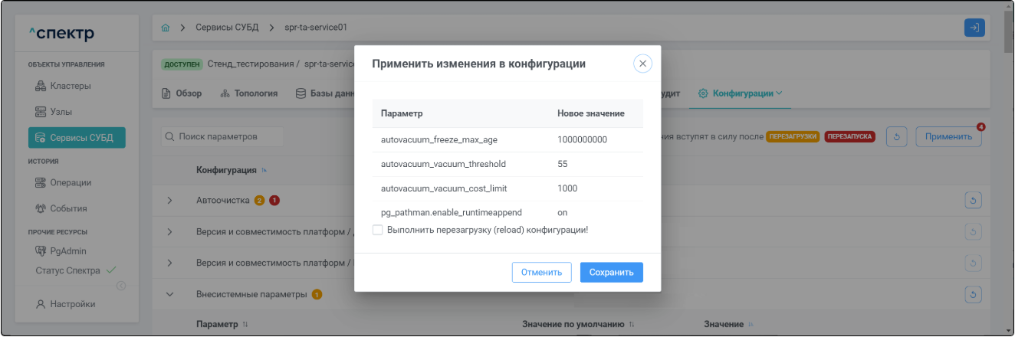The image size is (1015, 337).
Task: Click the Узлы sidebar icon
Action: (41, 112)
